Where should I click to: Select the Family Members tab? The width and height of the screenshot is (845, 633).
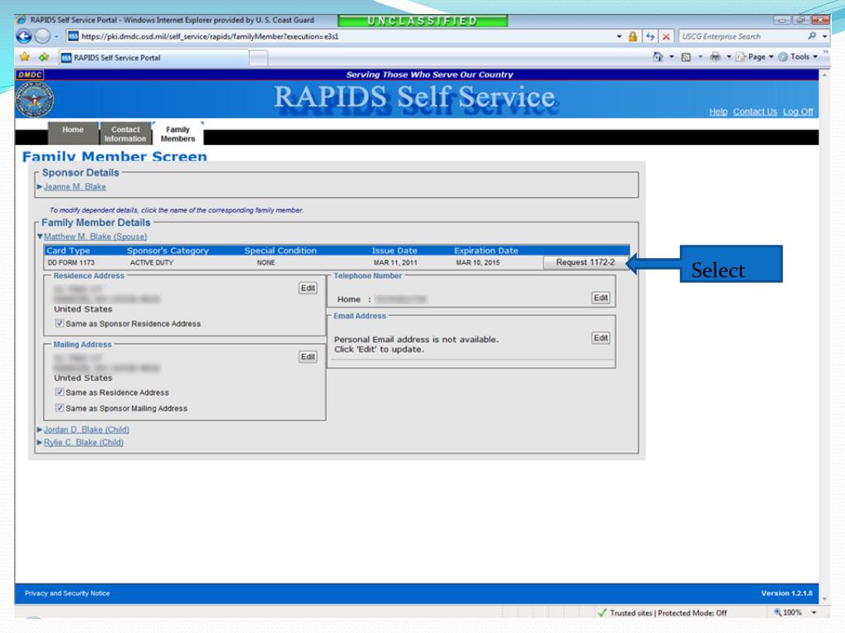coord(178,134)
